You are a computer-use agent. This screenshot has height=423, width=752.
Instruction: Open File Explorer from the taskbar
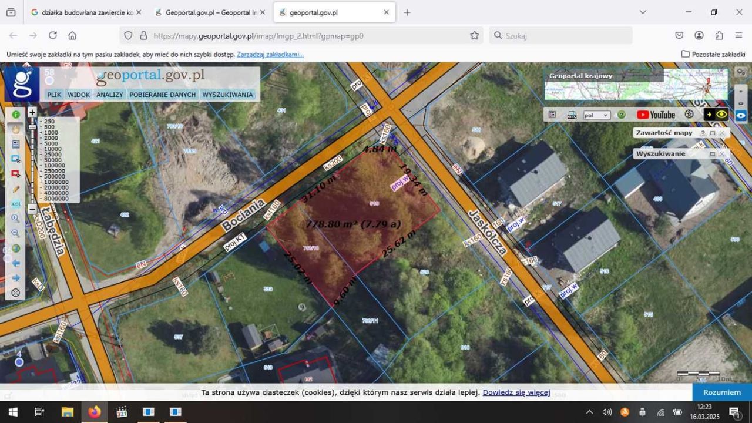point(67,412)
